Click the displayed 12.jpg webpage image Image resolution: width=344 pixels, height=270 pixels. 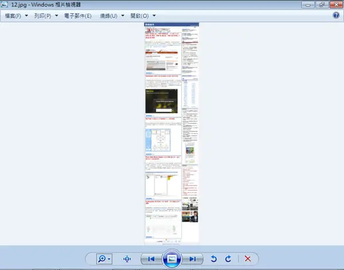(171, 133)
